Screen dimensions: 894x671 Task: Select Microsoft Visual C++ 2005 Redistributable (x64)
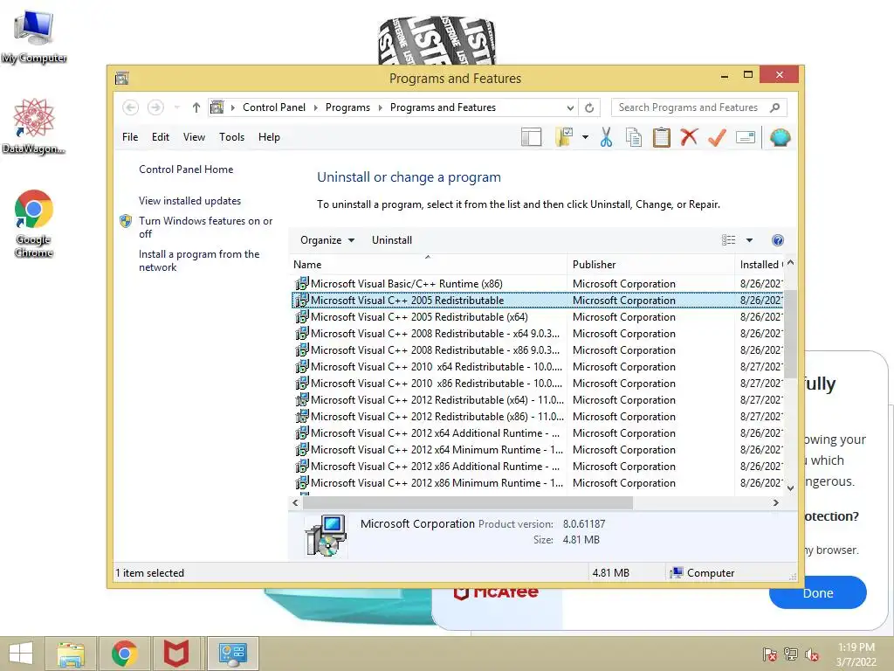(x=537, y=316)
